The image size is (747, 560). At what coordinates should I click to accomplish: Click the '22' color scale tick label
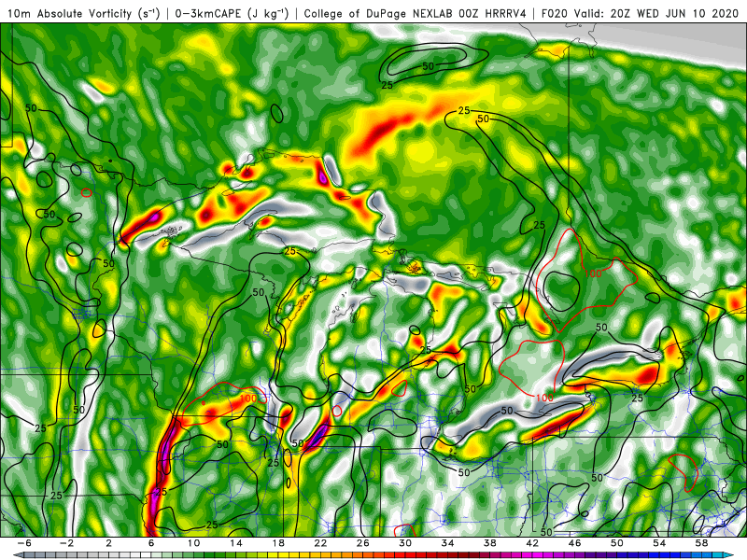320,543
